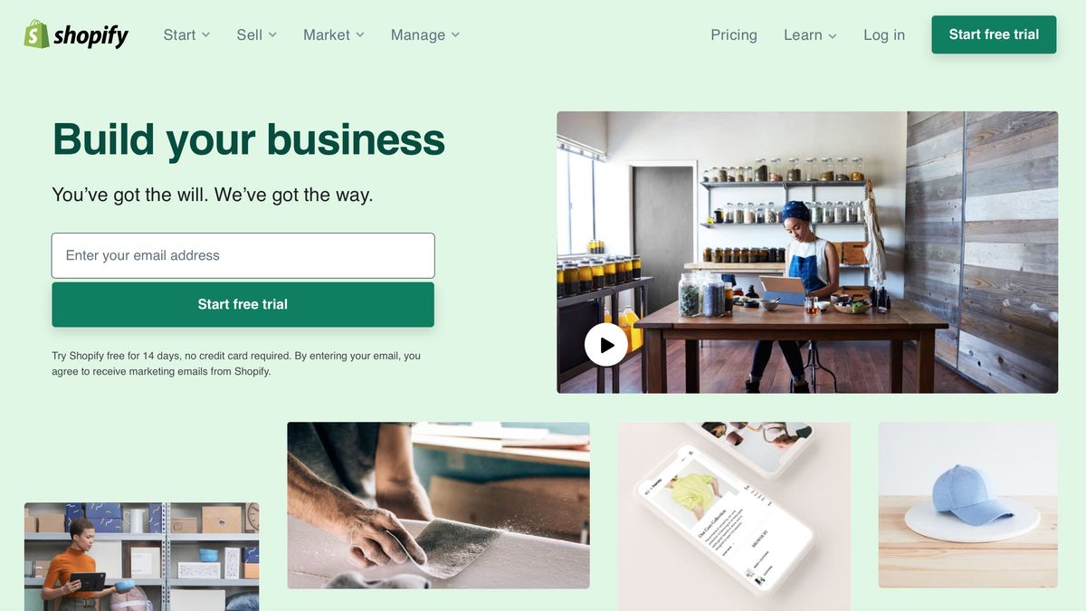Focus the email address input field

tap(243, 255)
